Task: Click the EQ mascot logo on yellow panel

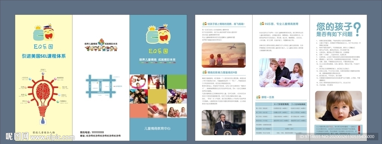Action: click(44, 33)
